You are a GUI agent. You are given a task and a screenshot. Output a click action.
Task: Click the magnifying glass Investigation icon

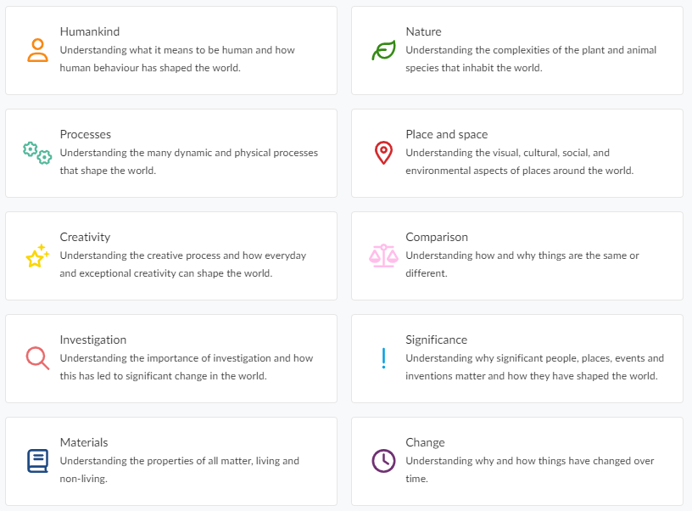[37, 358]
